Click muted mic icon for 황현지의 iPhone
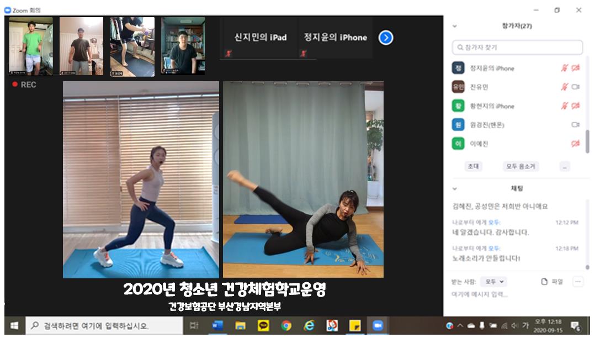Image resolution: width=595 pixels, height=338 pixels. point(564,105)
